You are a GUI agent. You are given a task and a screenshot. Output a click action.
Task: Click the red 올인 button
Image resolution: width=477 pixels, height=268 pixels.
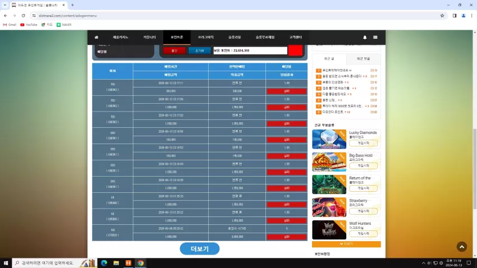(174, 51)
